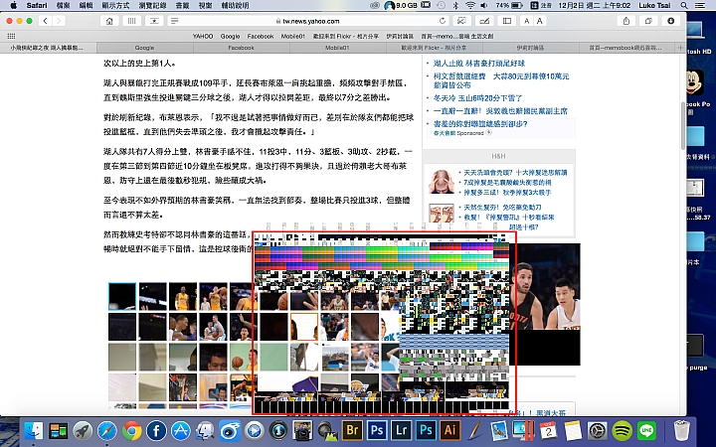Viewport: 716px width, 447px height.
Task: Show Reader view lines icon in address bar
Action: point(174,21)
